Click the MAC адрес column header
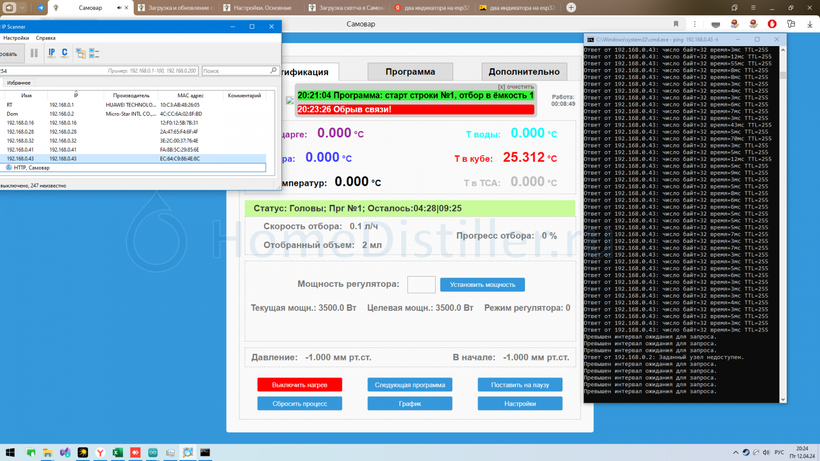Screen dimensions: 820x461 (191, 95)
